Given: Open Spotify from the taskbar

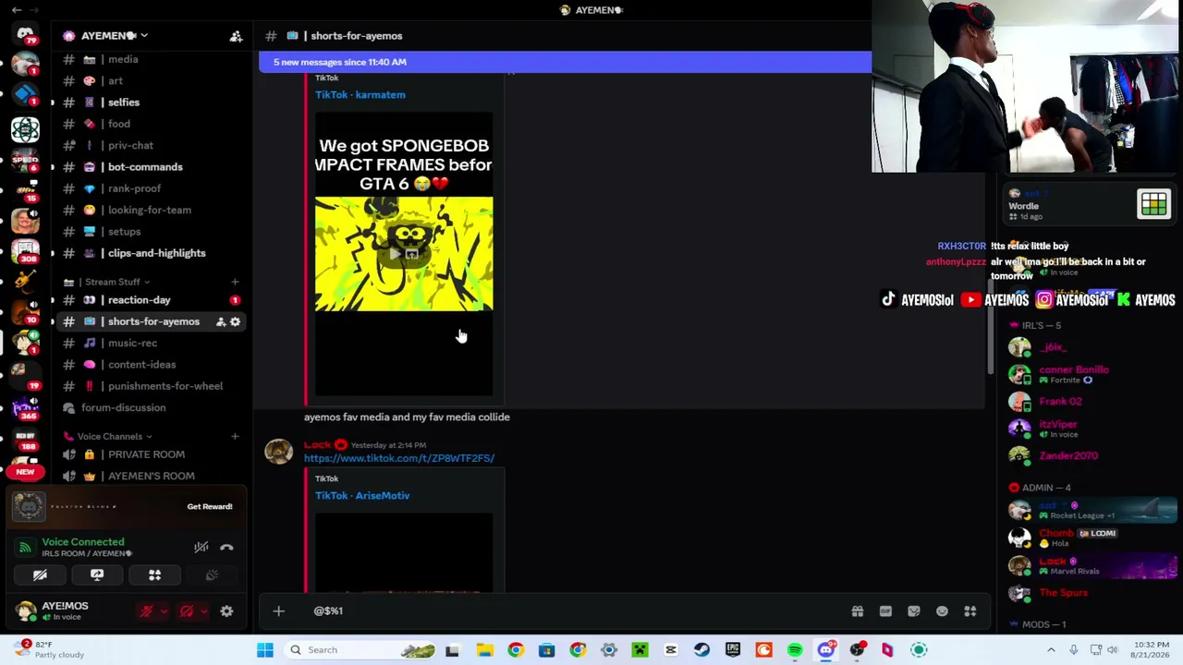Looking at the screenshot, I should pos(795,650).
